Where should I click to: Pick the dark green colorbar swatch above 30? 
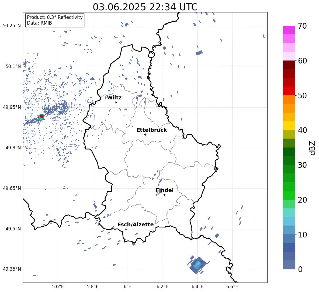(x=289, y=160)
